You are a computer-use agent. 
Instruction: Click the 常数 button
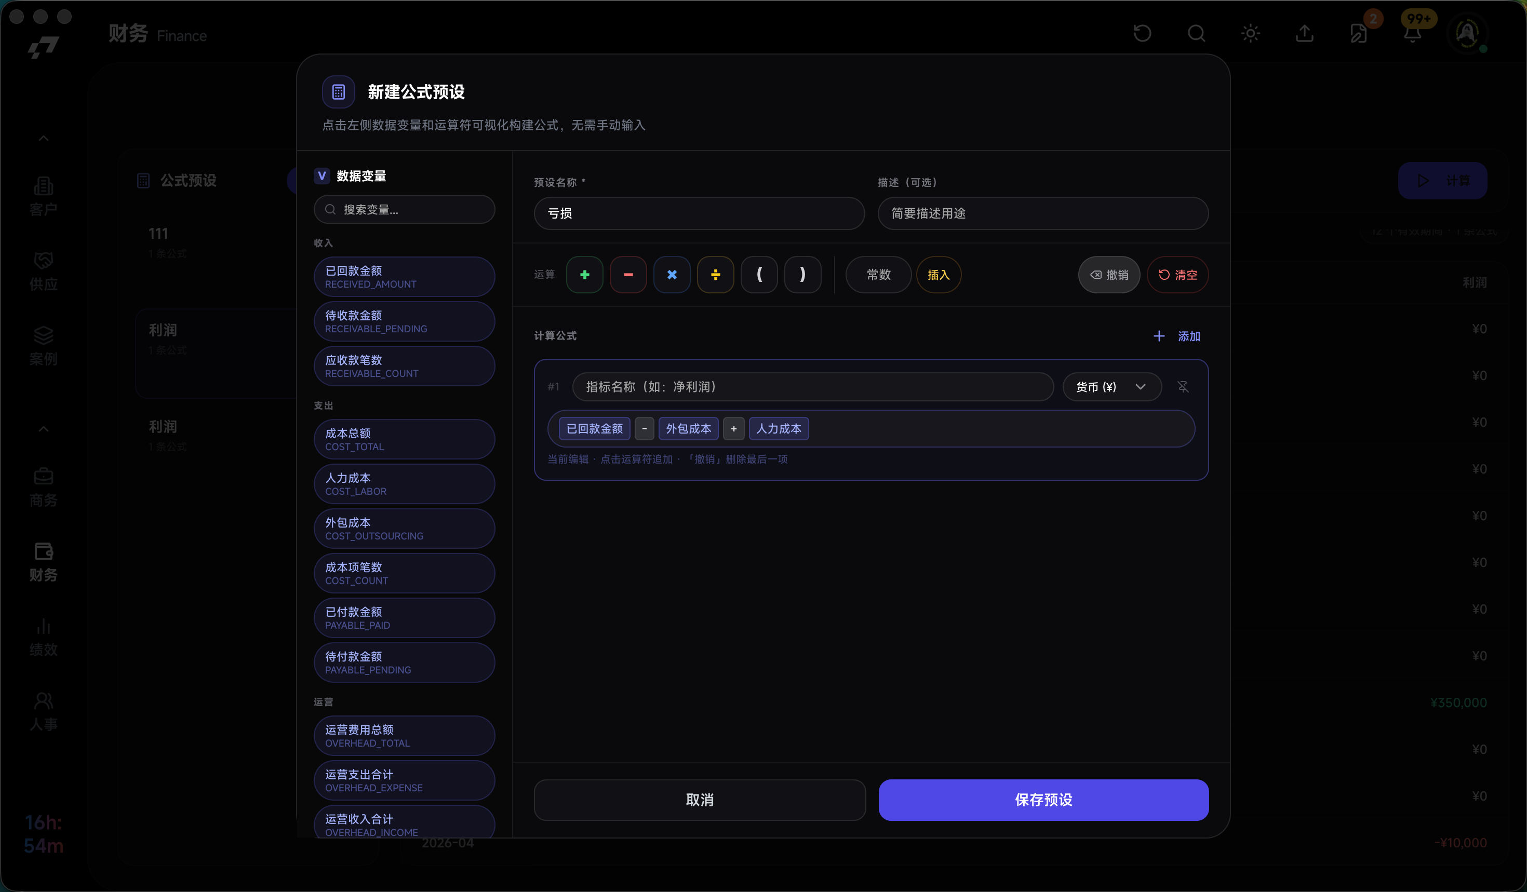point(879,275)
